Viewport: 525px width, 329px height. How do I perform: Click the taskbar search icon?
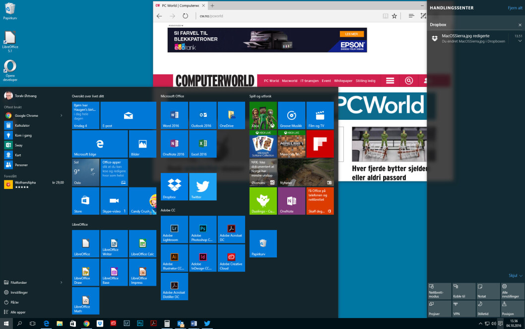click(19, 324)
